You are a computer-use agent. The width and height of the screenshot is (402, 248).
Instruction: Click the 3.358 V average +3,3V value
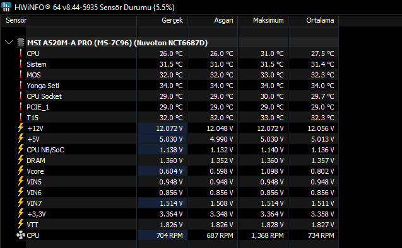coord(322,214)
